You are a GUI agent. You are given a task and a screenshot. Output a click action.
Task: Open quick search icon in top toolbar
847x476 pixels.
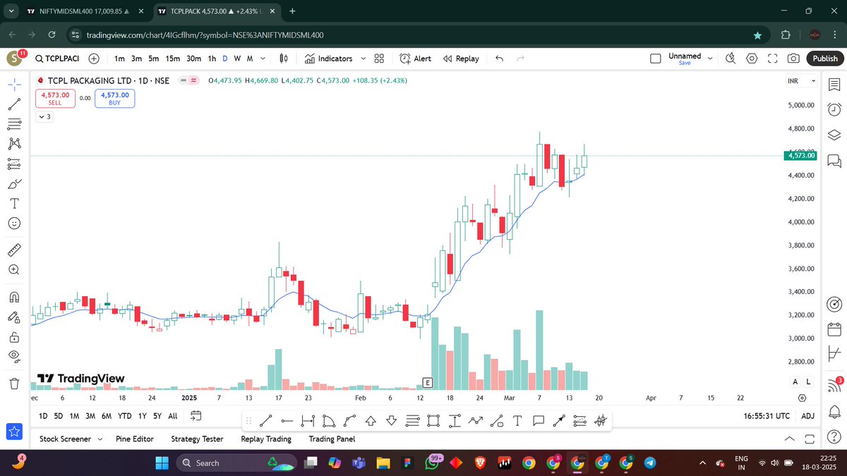(x=731, y=59)
